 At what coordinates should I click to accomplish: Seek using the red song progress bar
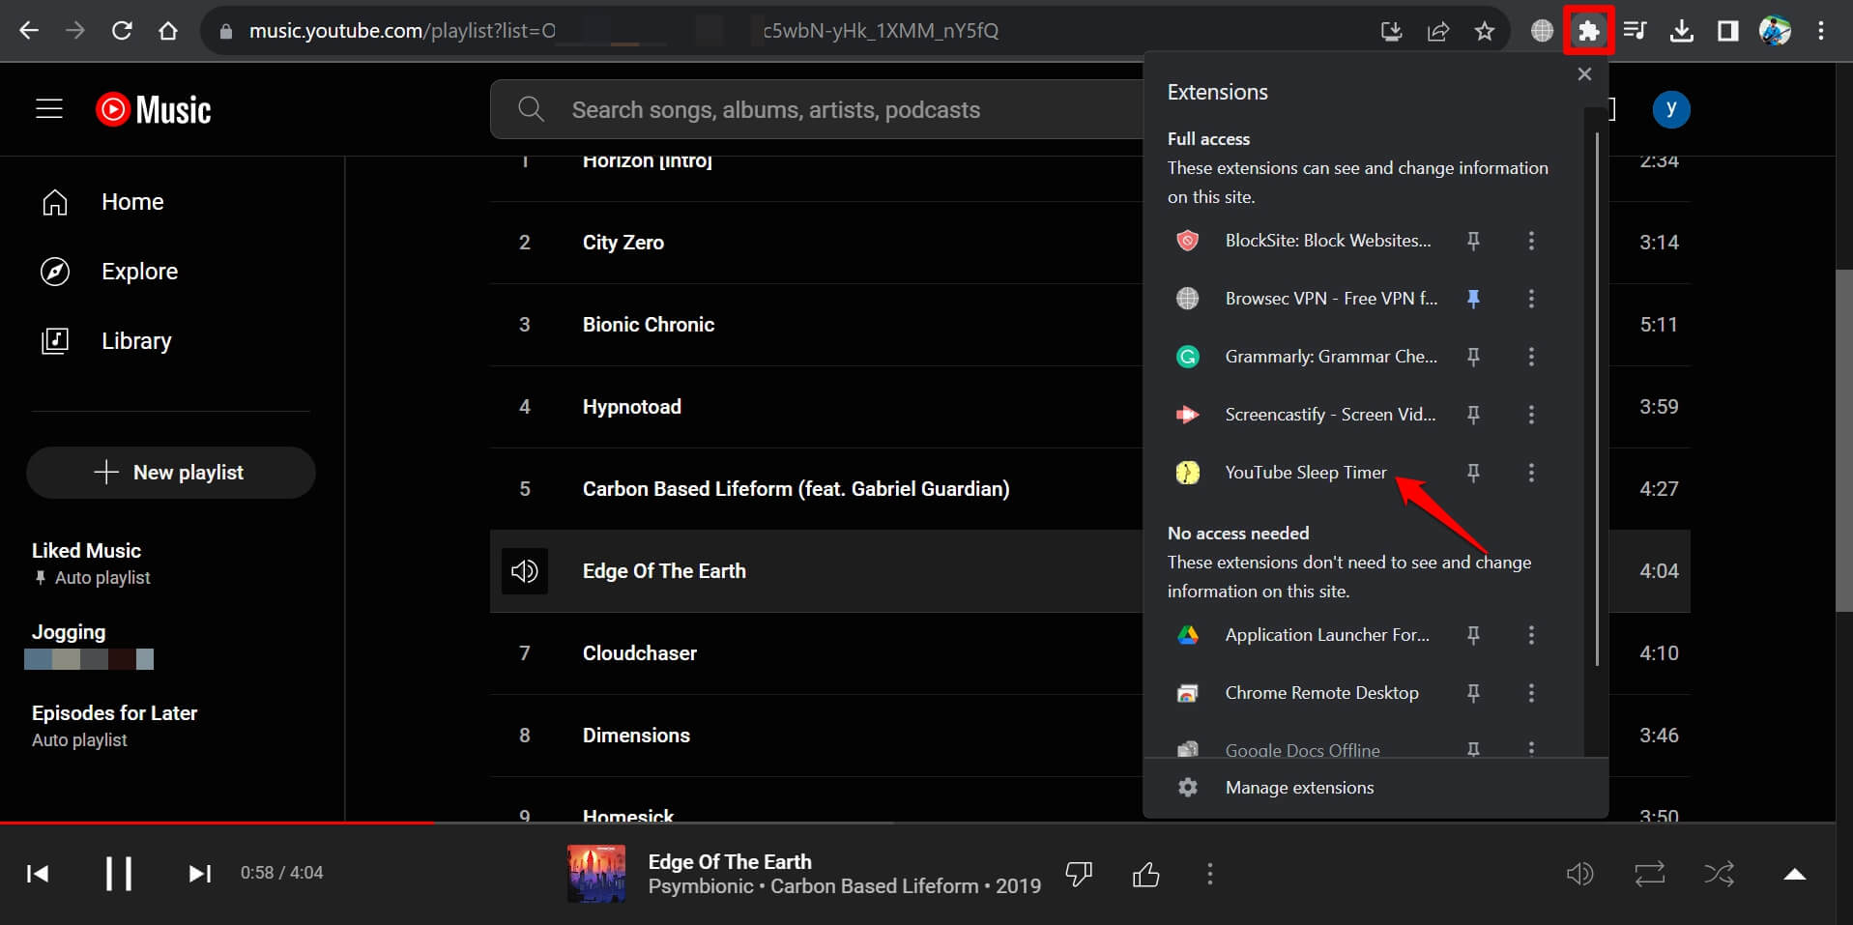(x=217, y=823)
